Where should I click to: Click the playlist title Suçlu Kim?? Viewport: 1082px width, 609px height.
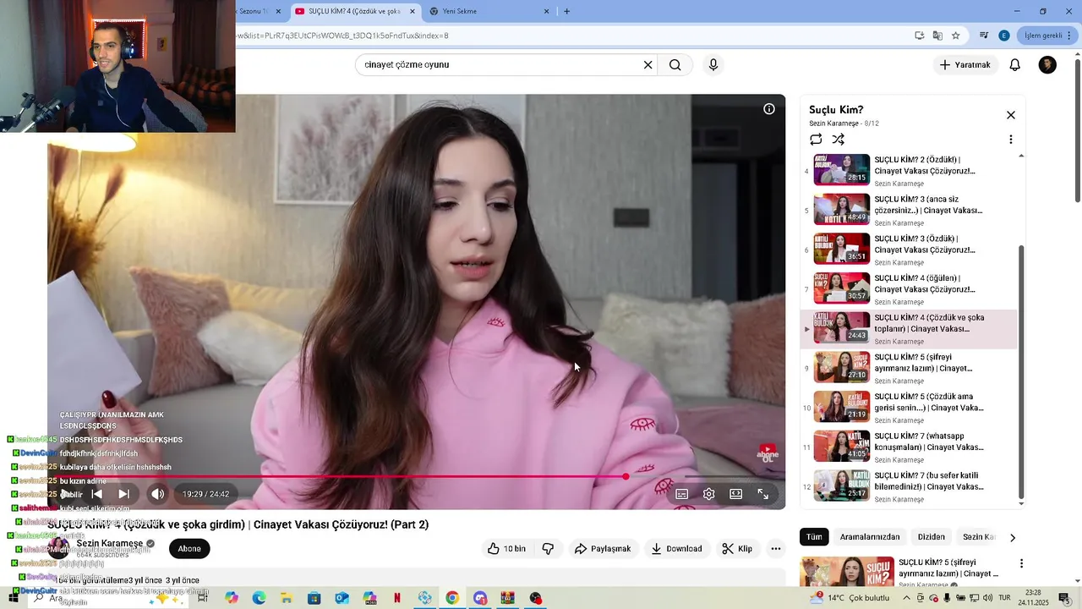(x=836, y=110)
